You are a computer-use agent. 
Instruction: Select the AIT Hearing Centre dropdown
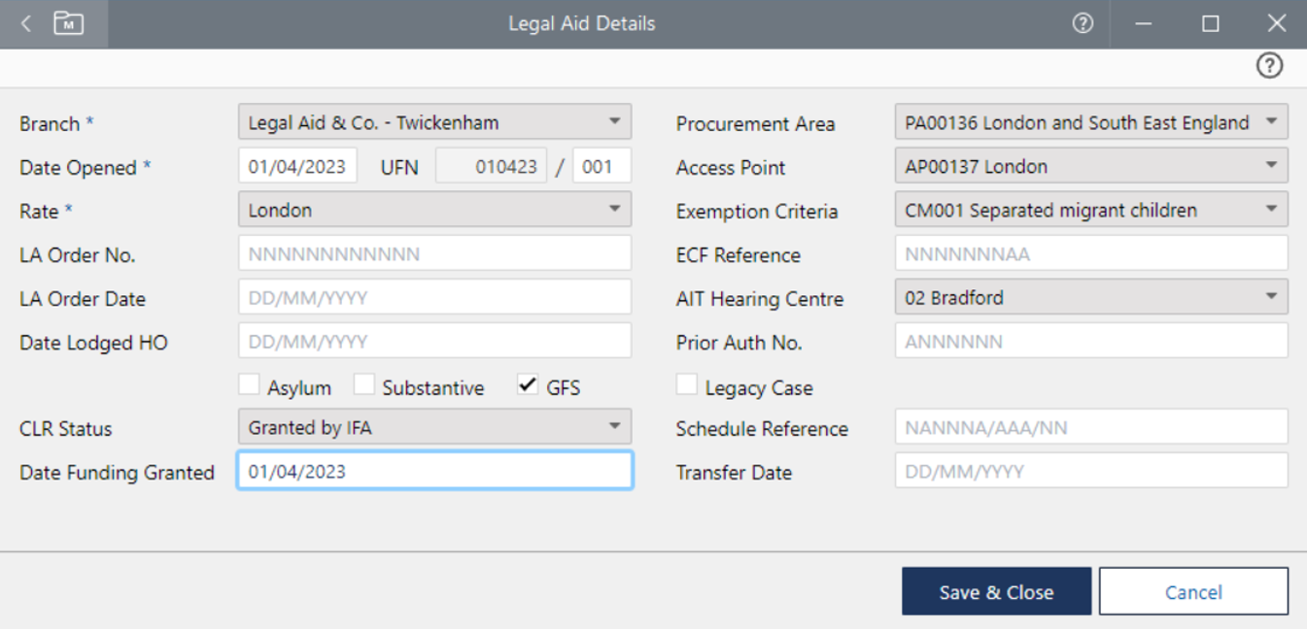pos(1090,298)
